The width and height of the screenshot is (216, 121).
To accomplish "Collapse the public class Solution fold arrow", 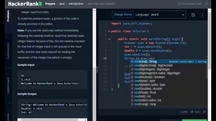I will (109, 31).
